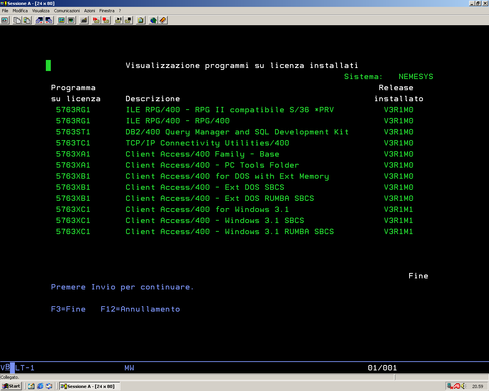Click the Windows Start button
This screenshot has height=391, width=489.
click(x=11, y=386)
